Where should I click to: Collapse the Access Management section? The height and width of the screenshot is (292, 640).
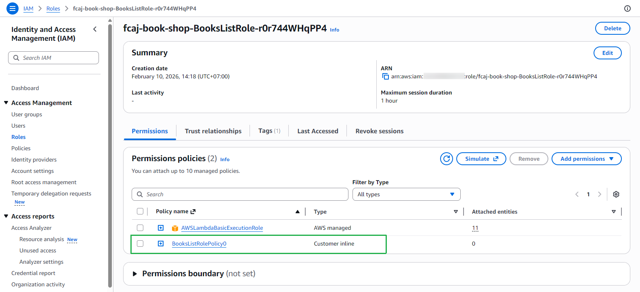[6, 103]
